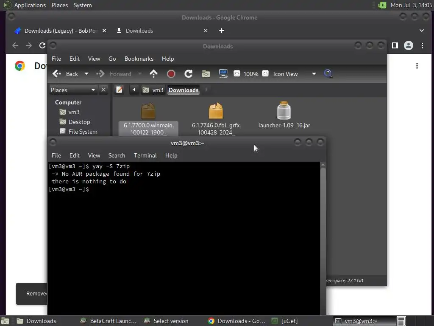The width and height of the screenshot is (434, 326).
Task: Close the Chrome Downloads tab
Action: point(206,31)
